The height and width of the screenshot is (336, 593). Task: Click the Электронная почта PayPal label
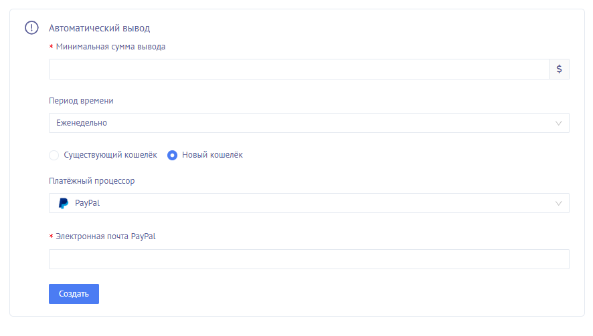click(106, 236)
